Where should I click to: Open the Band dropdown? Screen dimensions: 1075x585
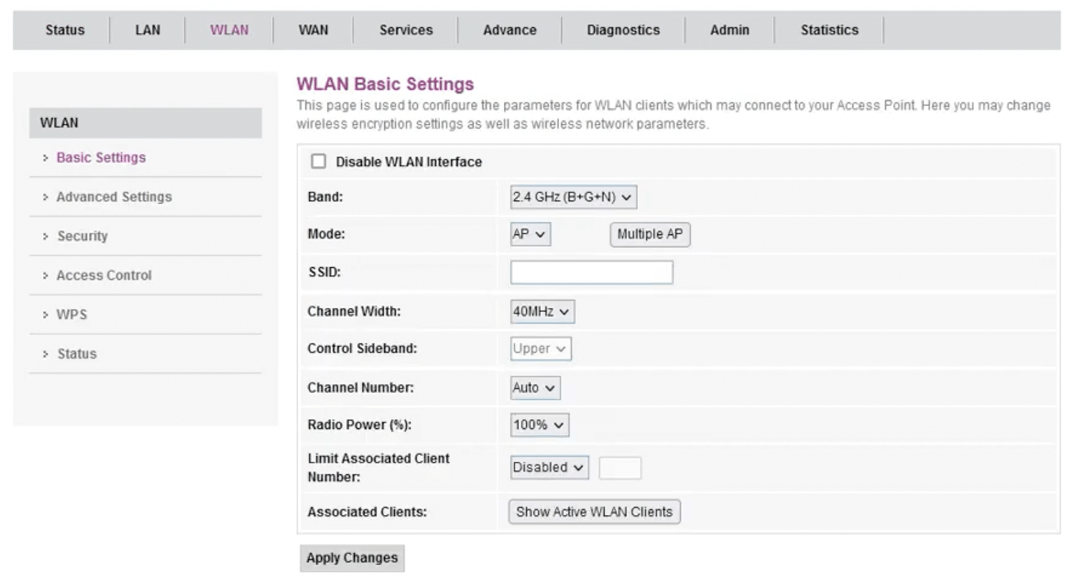click(573, 197)
